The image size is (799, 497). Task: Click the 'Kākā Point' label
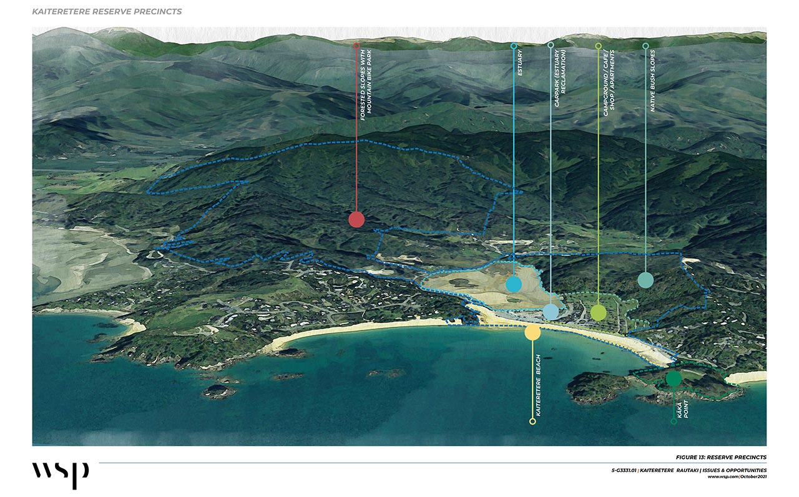point(684,408)
